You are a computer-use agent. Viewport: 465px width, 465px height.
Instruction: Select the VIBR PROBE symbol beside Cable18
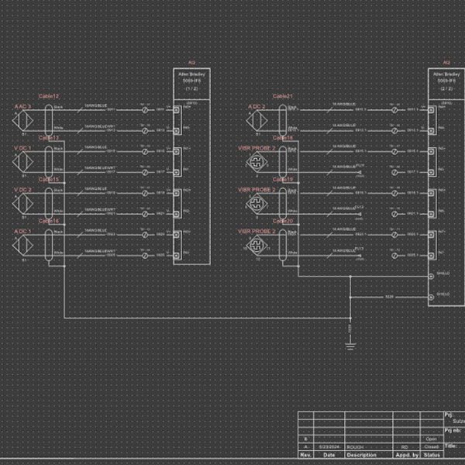[x=257, y=161]
